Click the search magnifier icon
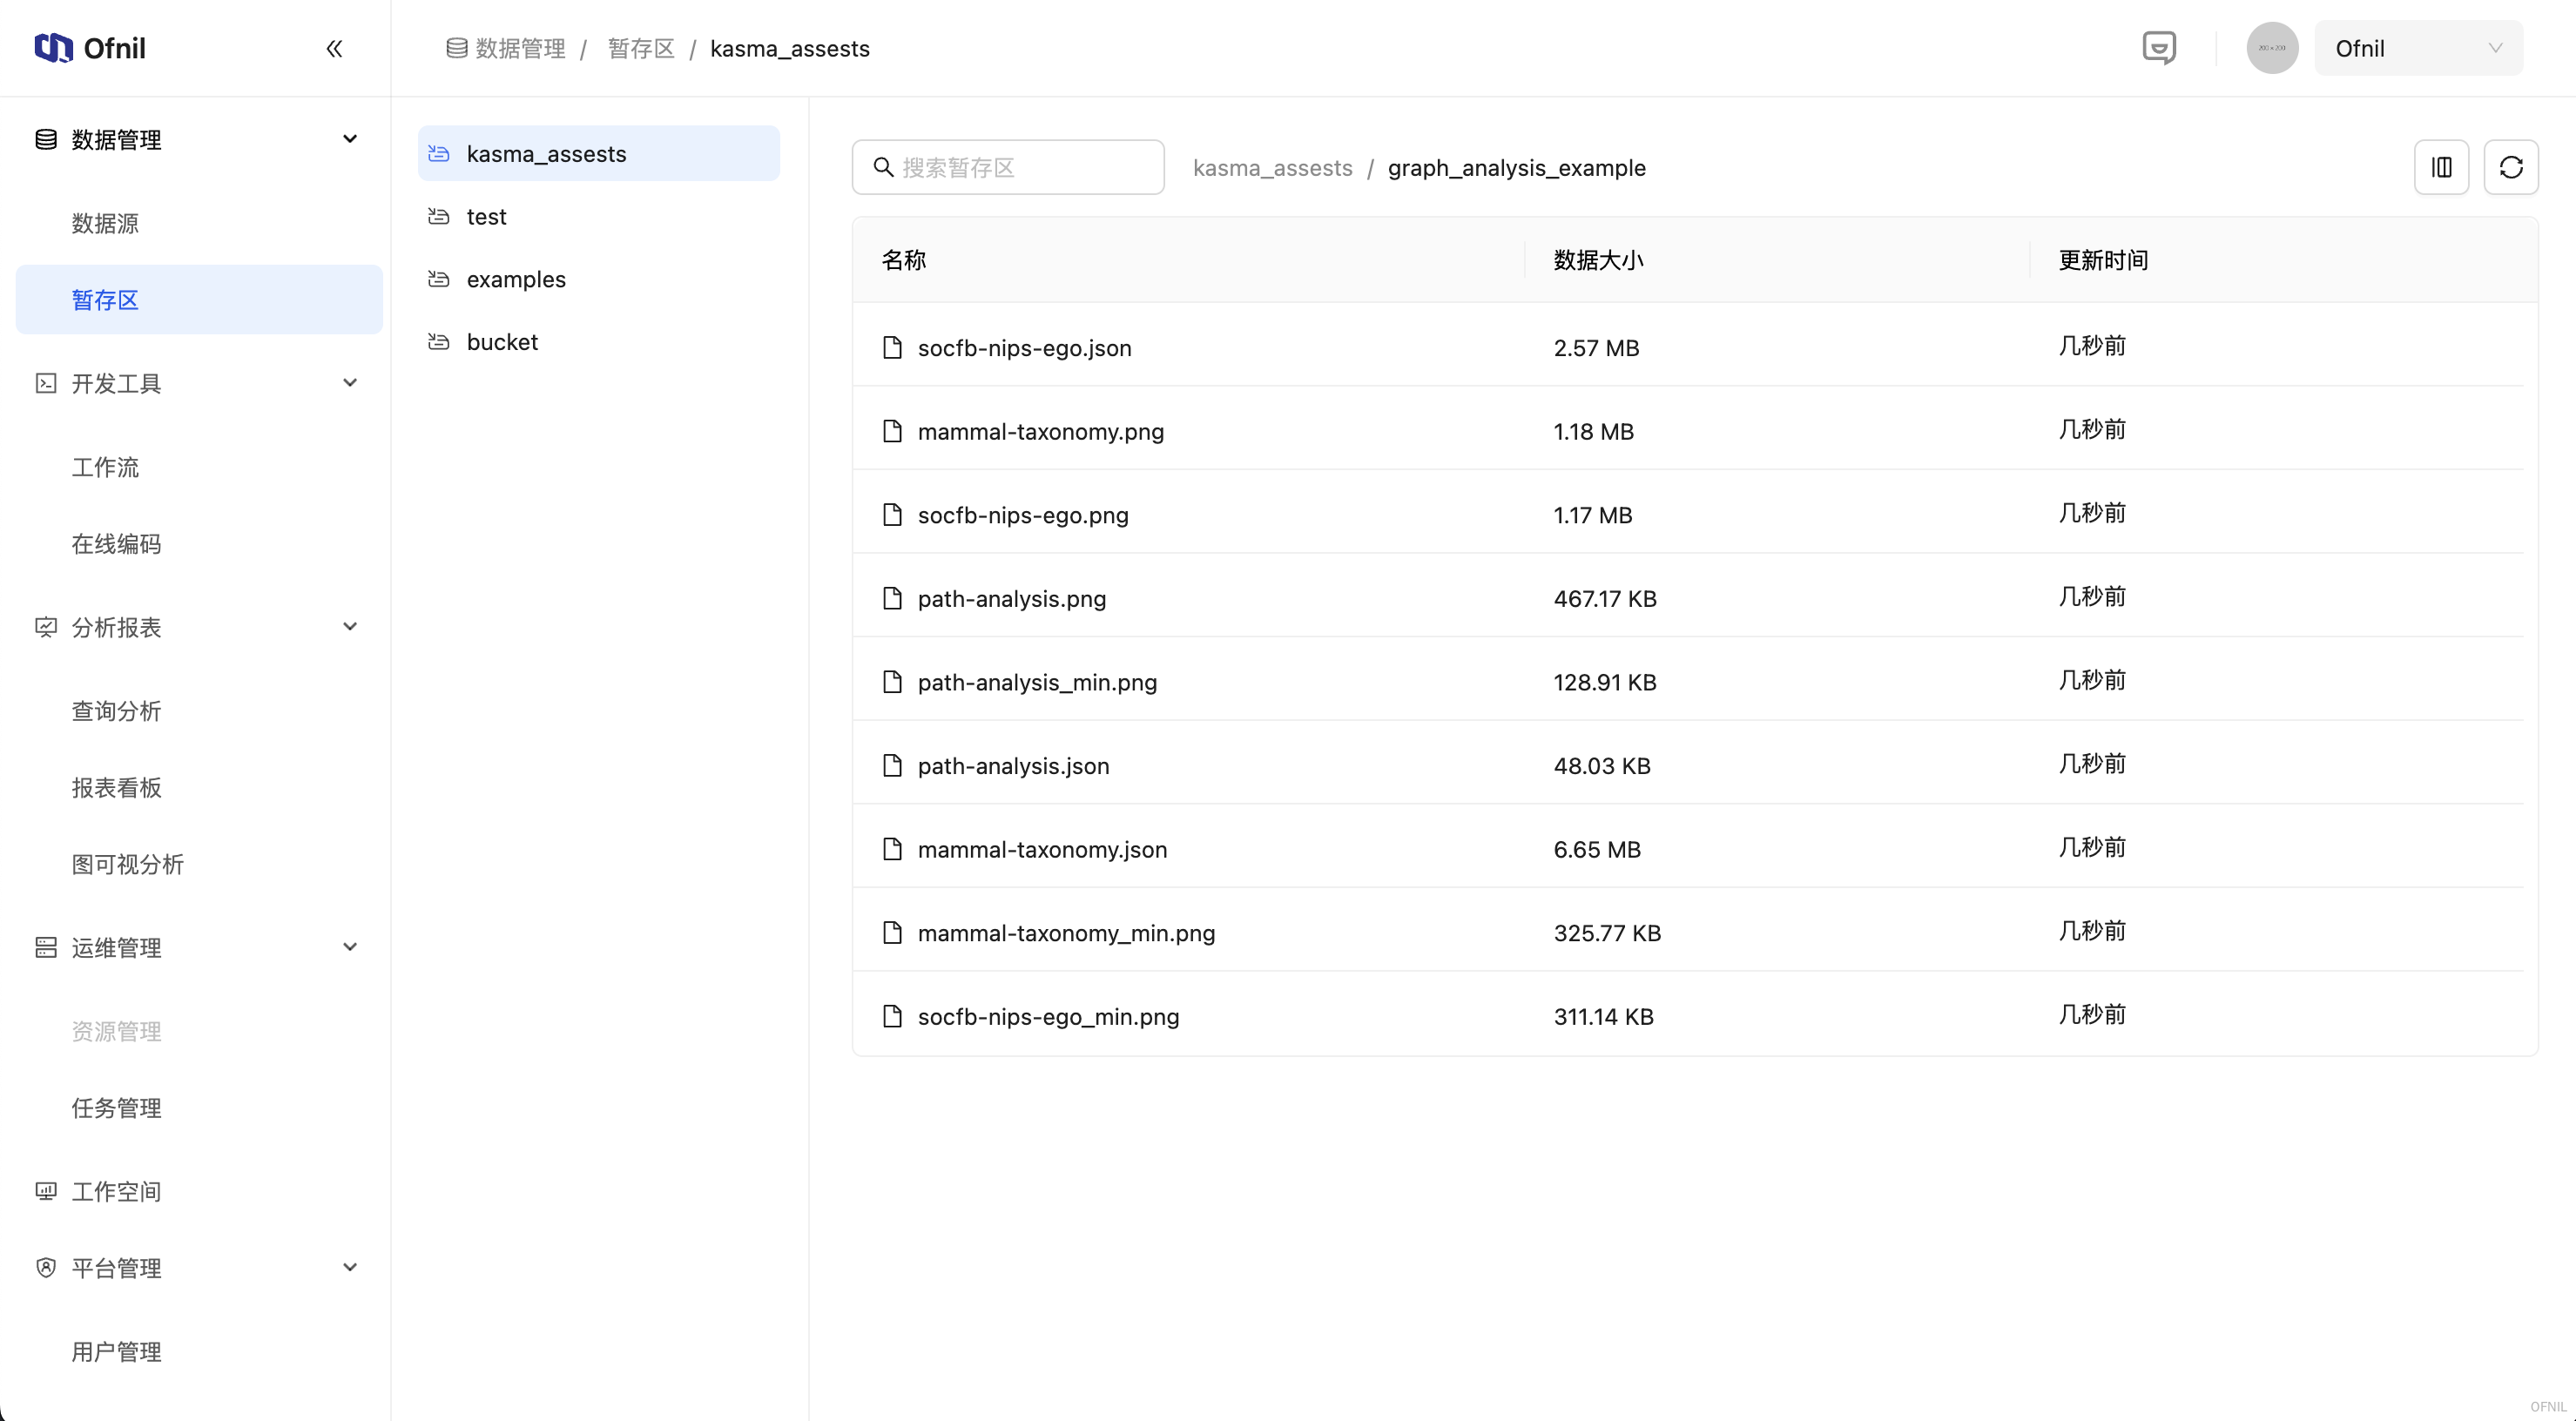This screenshot has height=1421, width=2576. click(883, 167)
